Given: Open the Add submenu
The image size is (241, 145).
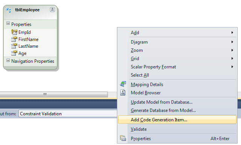Looking at the screenshot, I should pyautogui.click(x=177, y=33).
